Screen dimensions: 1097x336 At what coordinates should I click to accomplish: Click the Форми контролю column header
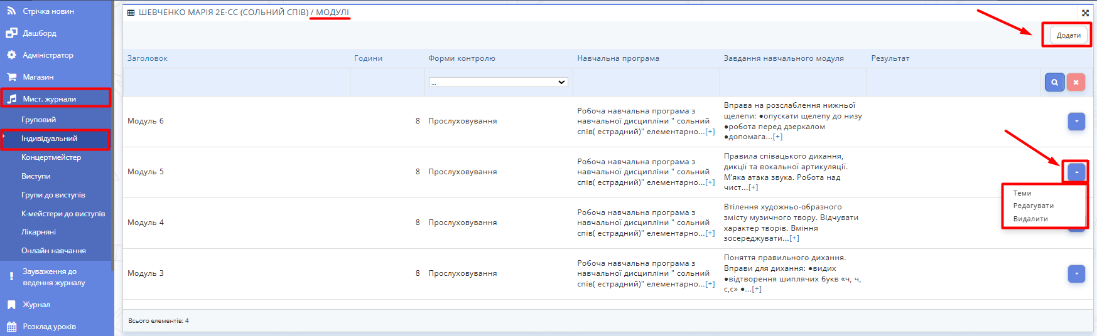[462, 58]
